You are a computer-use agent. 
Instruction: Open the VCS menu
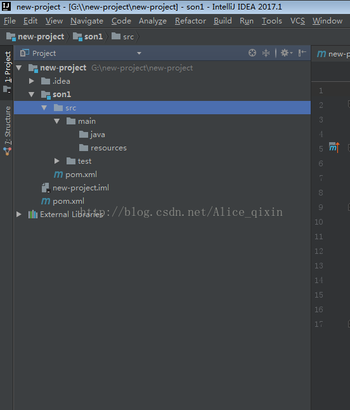pos(297,21)
